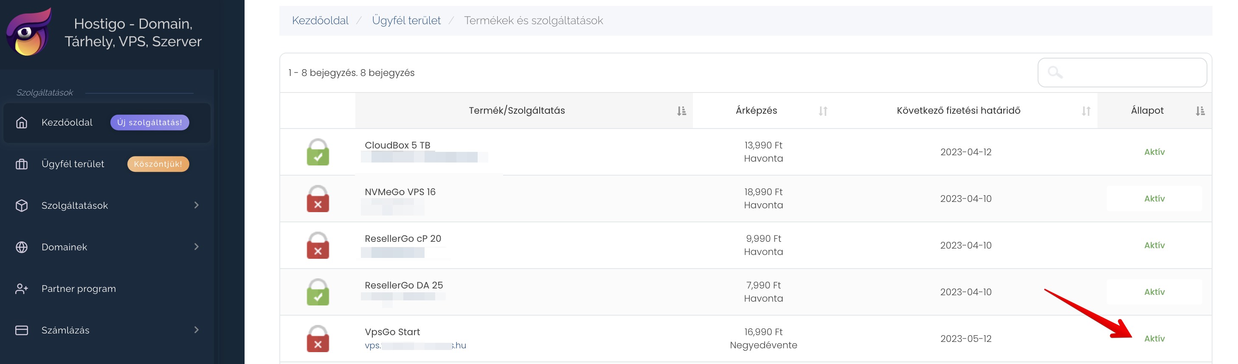The height and width of the screenshot is (364, 1238).
Task: Click the Köszöntjük! badge
Action: click(x=158, y=164)
